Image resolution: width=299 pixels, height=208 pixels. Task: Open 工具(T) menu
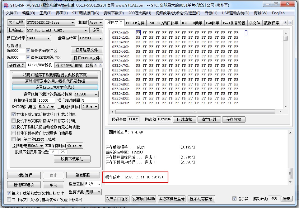[x=45, y=13]
